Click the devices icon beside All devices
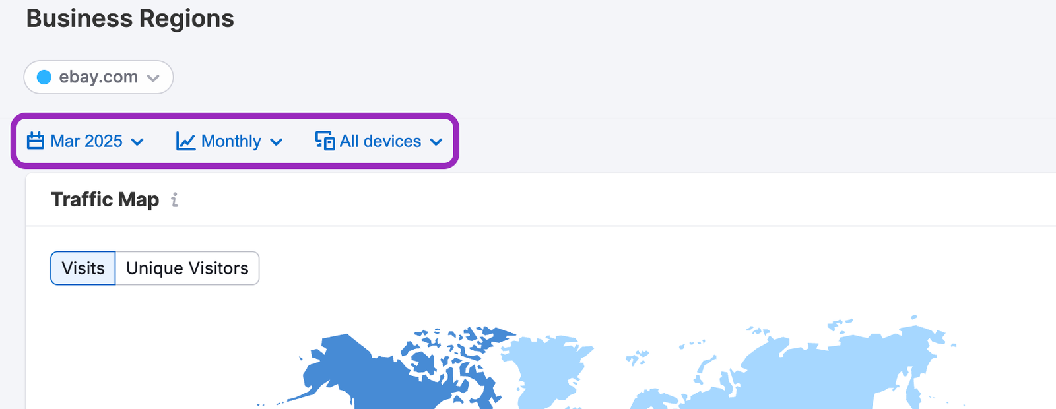This screenshot has height=409, width=1056. (325, 141)
